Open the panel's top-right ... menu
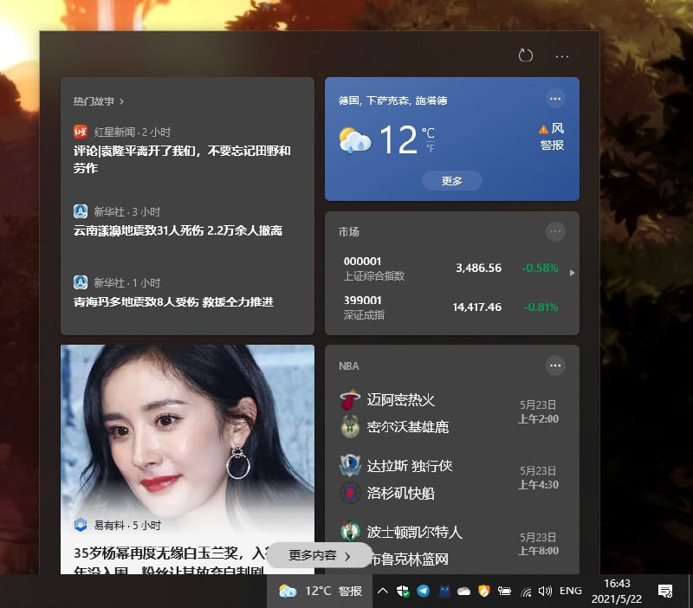 point(562,55)
